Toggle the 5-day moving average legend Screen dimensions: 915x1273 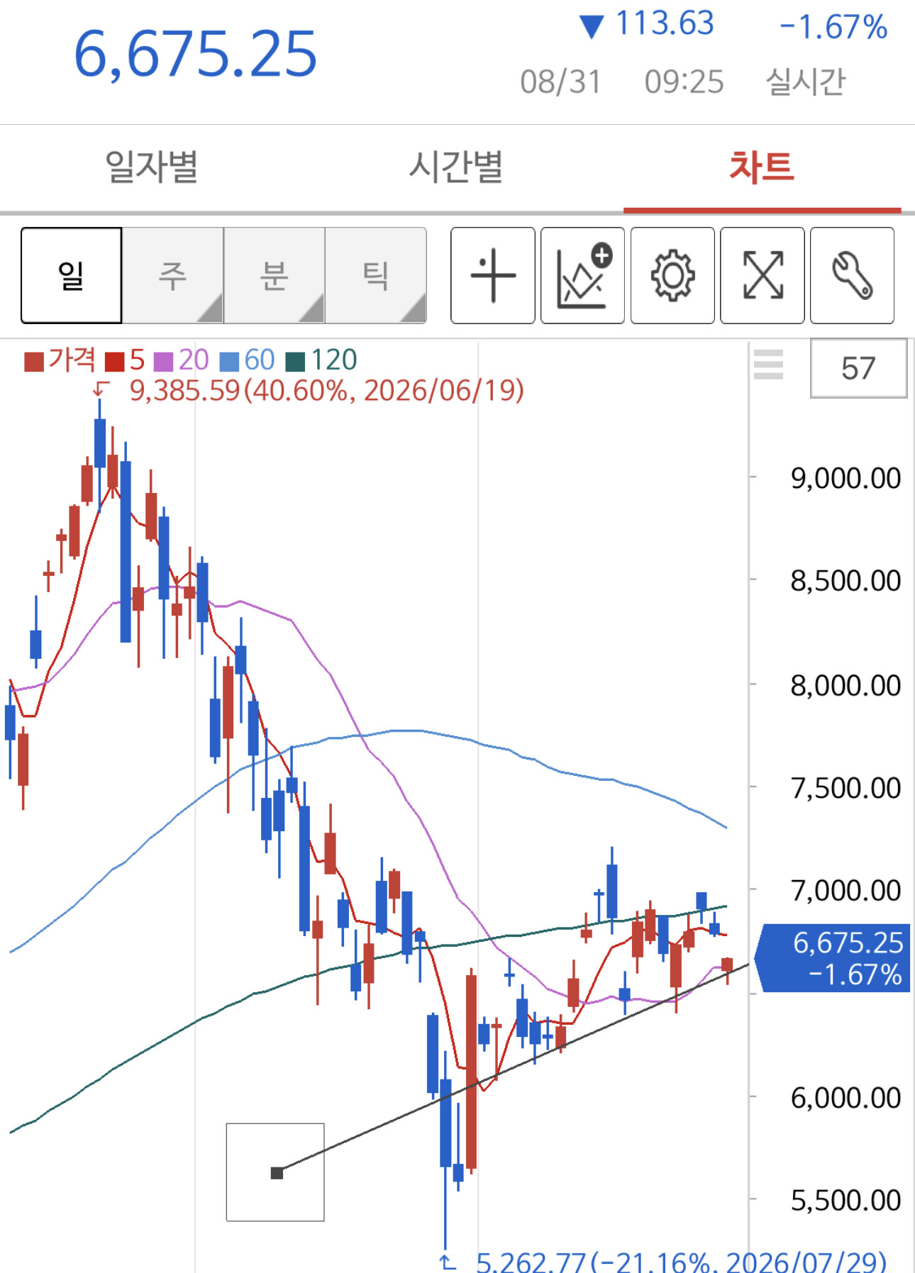pos(125,360)
